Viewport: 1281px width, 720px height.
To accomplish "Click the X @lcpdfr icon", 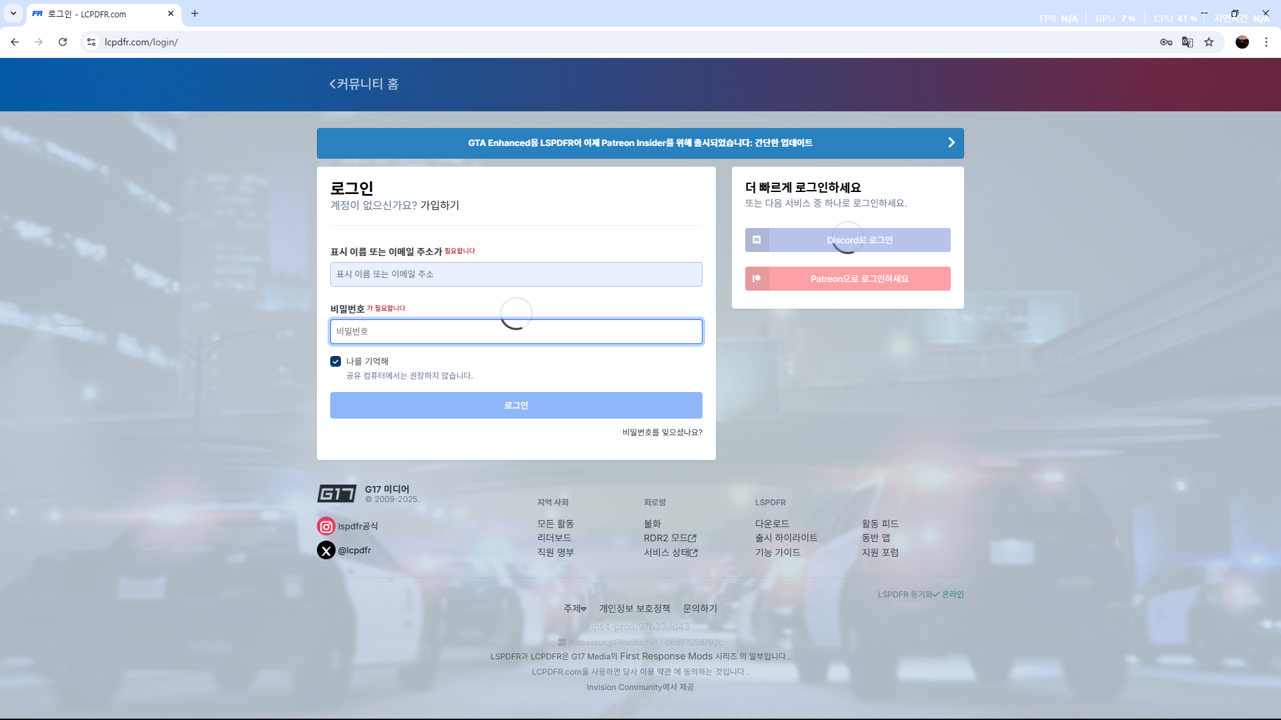I will [x=326, y=551].
